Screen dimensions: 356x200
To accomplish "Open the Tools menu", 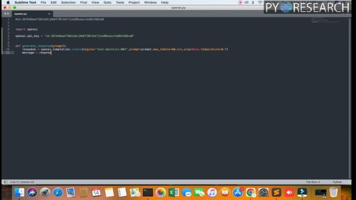I will click(x=120, y=2).
